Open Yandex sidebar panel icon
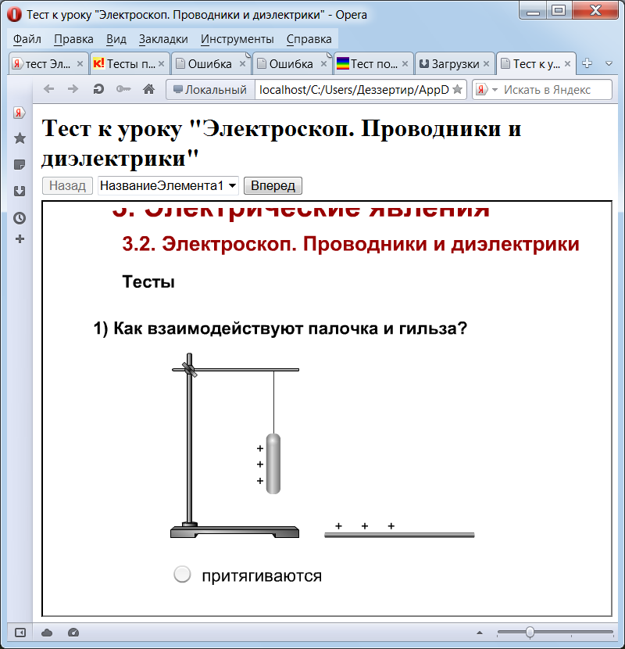The image size is (625, 649). click(19, 112)
